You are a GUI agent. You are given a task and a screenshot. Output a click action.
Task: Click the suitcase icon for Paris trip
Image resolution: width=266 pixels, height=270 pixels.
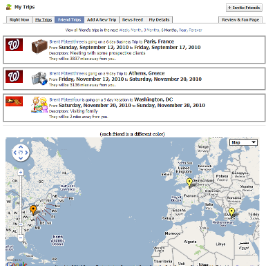[x=39, y=46]
